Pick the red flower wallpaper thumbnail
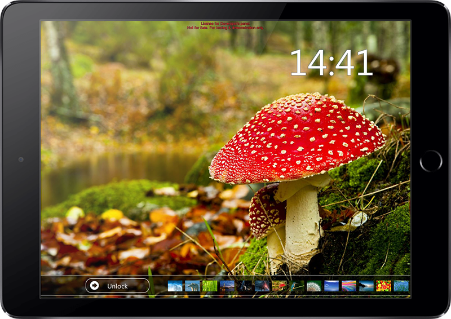The image size is (451, 319). tap(280, 286)
